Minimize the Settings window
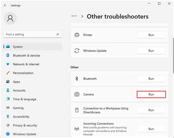174x138 pixels. pos(149,3)
